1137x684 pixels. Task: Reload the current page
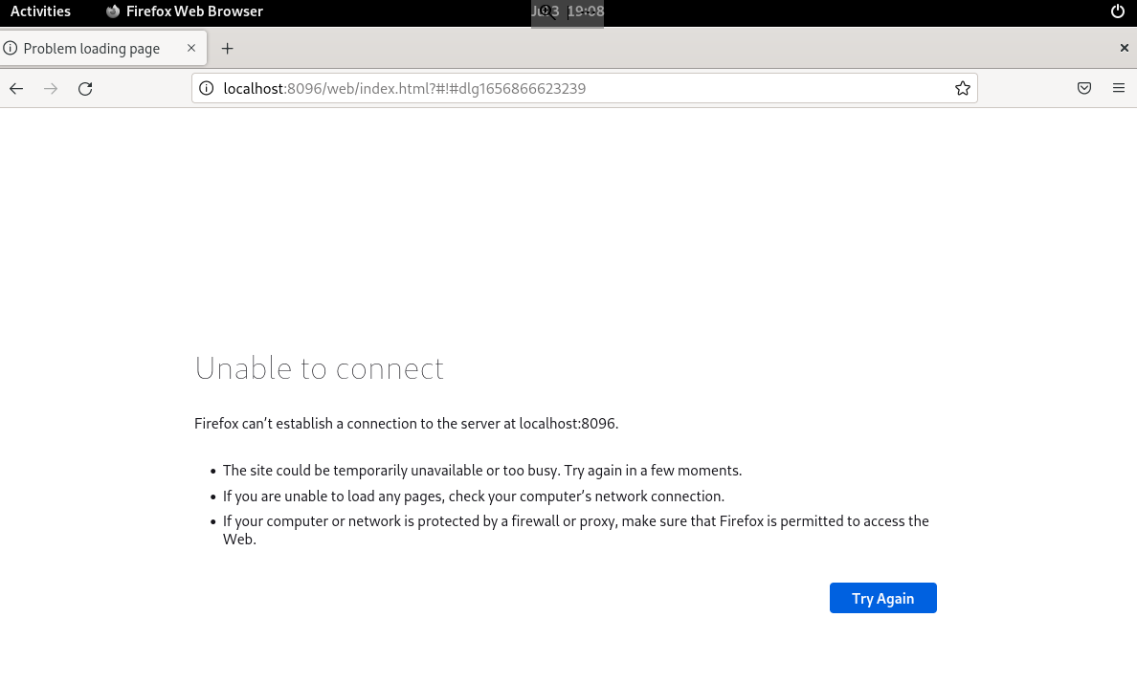pos(85,89)
